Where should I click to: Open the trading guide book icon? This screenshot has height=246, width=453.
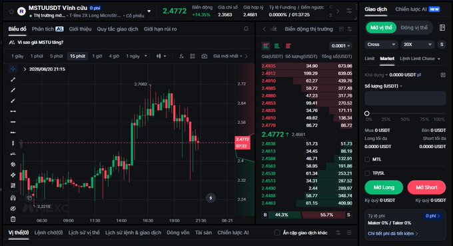442,27
